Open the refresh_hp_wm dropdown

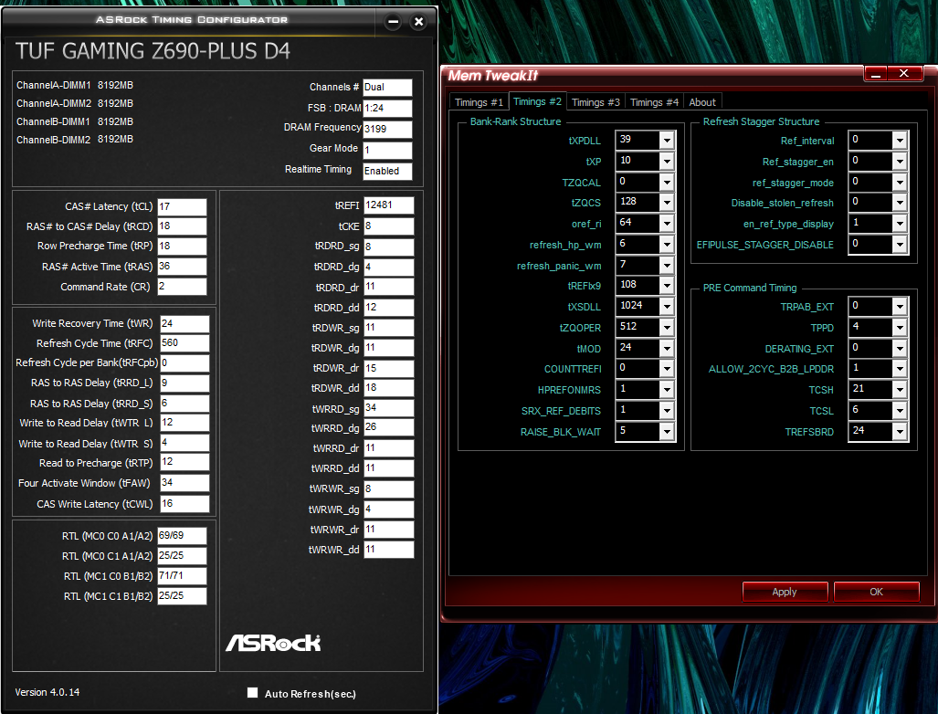(667, 244)
